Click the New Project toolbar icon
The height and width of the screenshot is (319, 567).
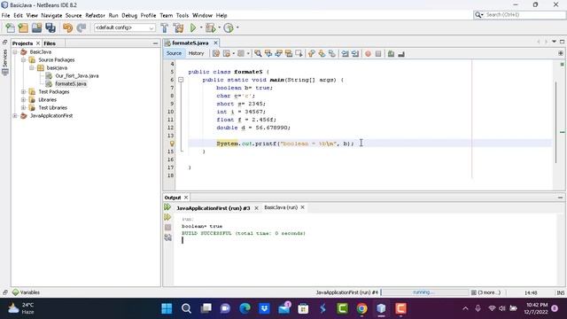[x=23, y=27]
